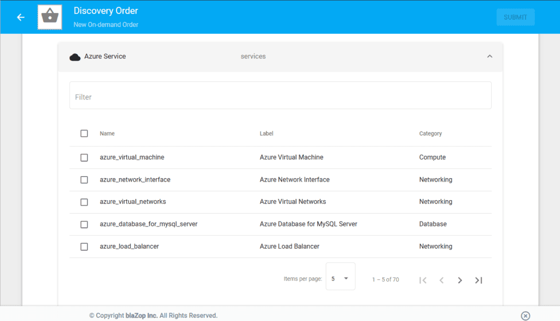Click the 'services' panel description text
The width and height of the screenshot is (560, 321).
click(x=253, y=56)
